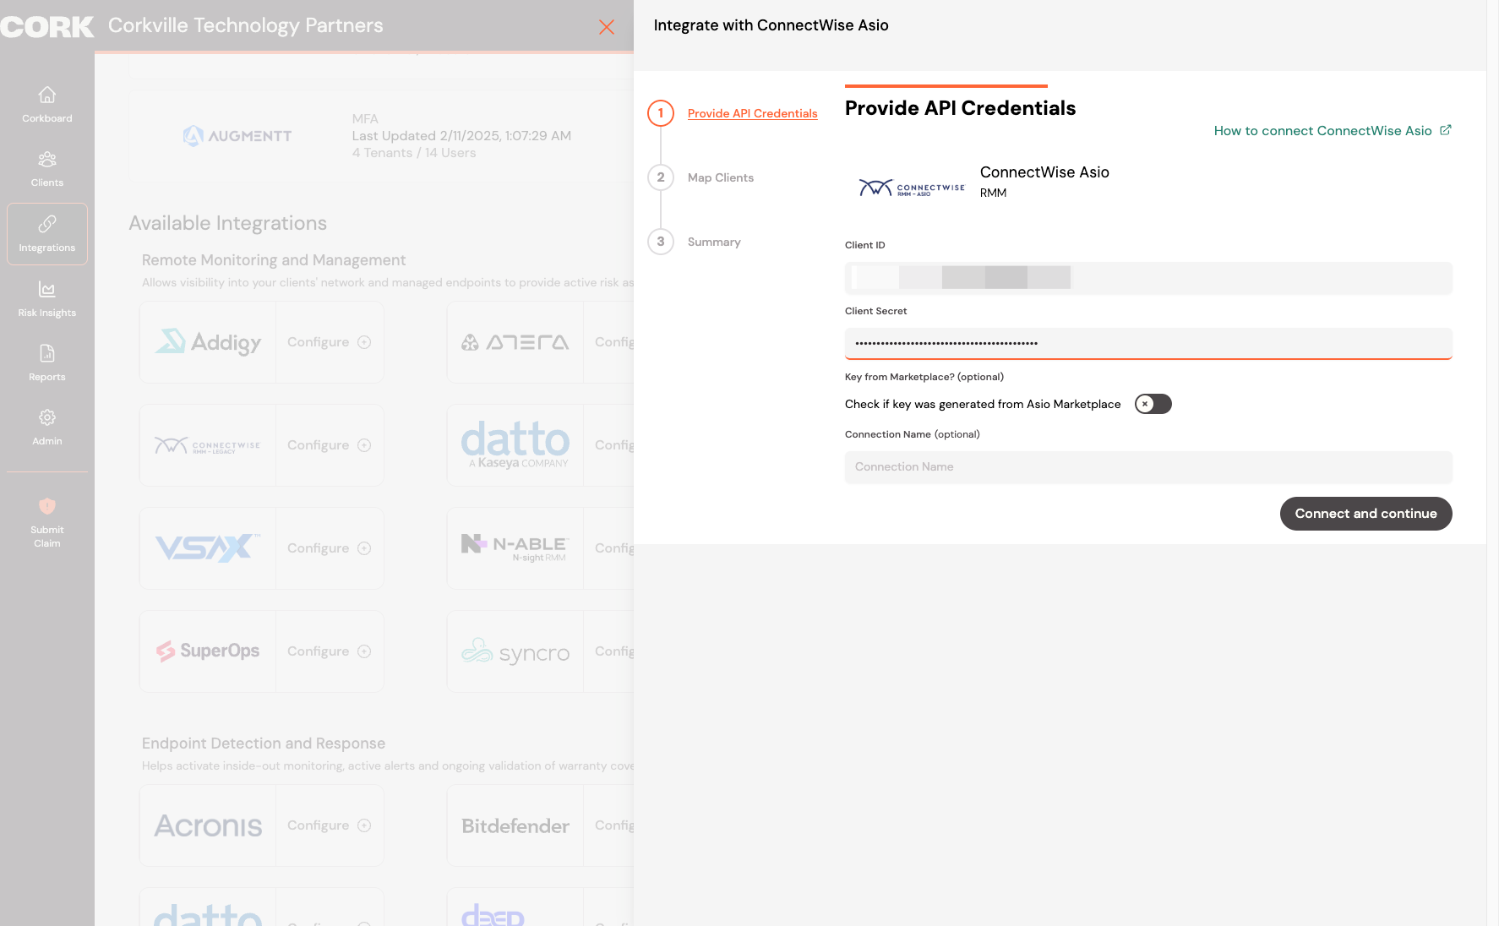The image size is (1499, 926).
Task: Toggle the Asio Marketplace key switch
Action: click(1153, 404)
